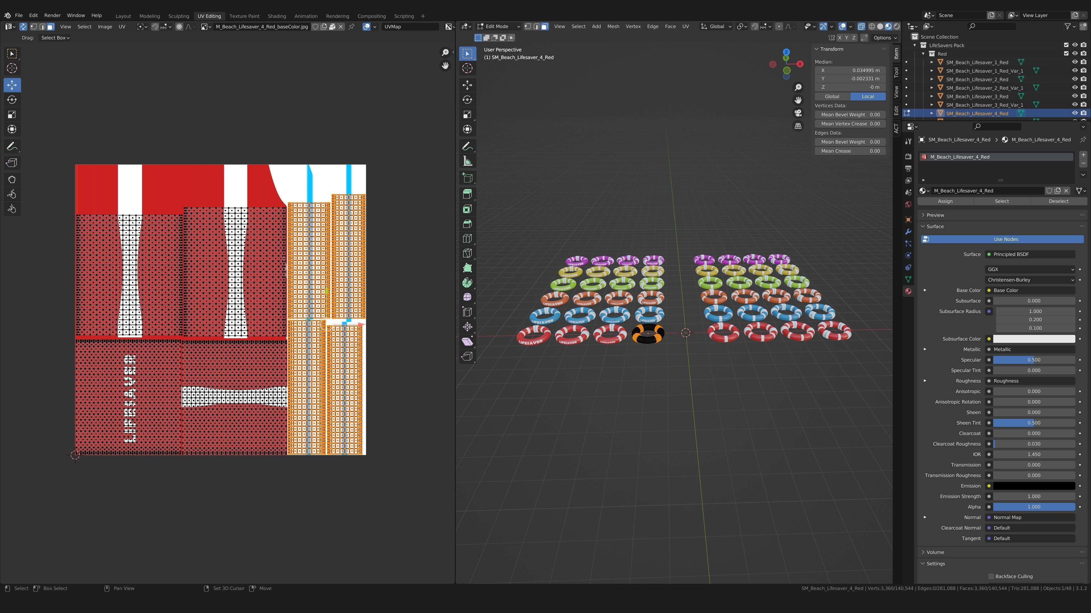Switch median transform to Global
Viewport: 1091px width, 613px height.
pos(832,96)
